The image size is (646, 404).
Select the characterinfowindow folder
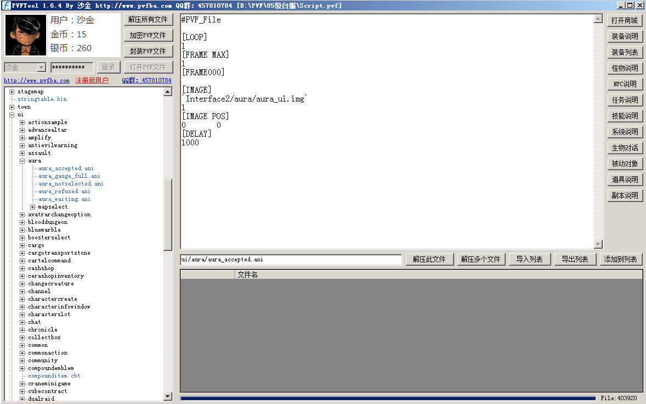[x=59, y=307]
